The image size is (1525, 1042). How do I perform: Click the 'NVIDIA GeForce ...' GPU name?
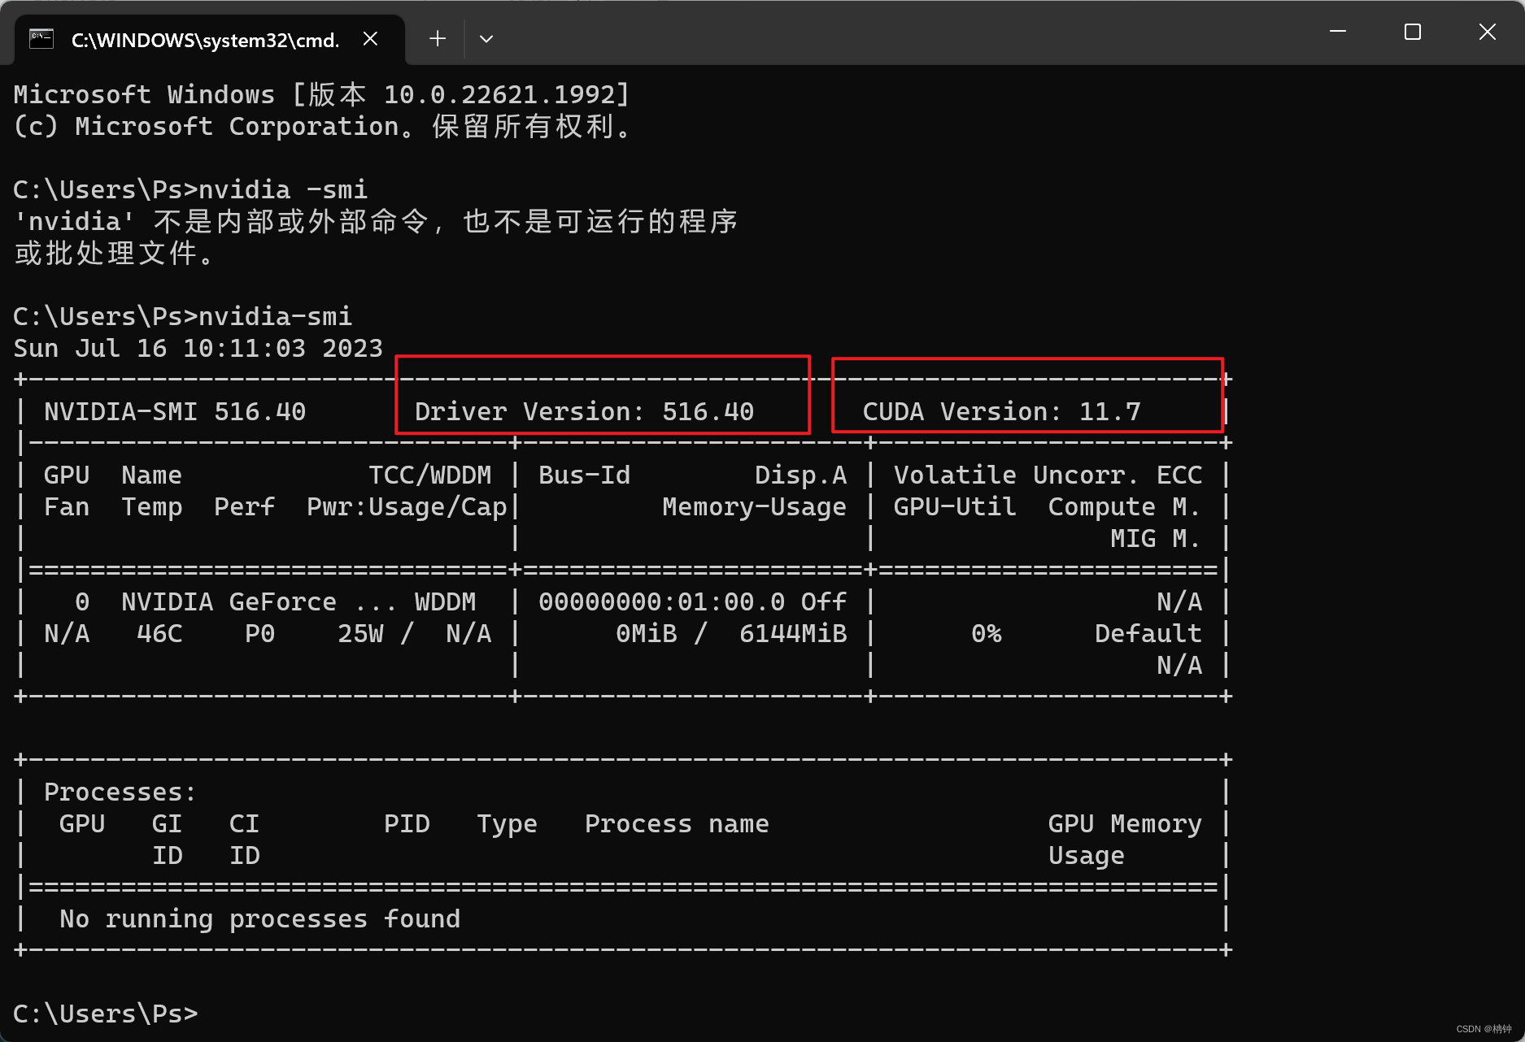click(x=259, y=602)
